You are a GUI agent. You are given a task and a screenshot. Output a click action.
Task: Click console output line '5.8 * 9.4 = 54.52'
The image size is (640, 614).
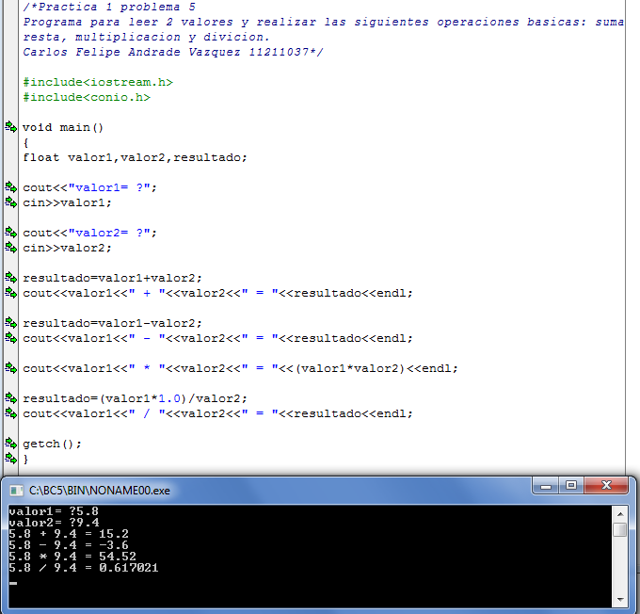72,556
